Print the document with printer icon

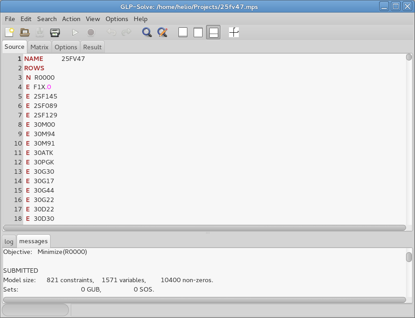pos(55,32)
